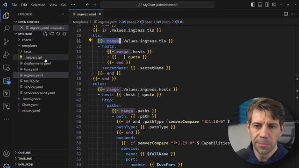This screenshot has width=299, height=168.
Task: Expand the TIMELINE section
Action: tap(25, 159)
